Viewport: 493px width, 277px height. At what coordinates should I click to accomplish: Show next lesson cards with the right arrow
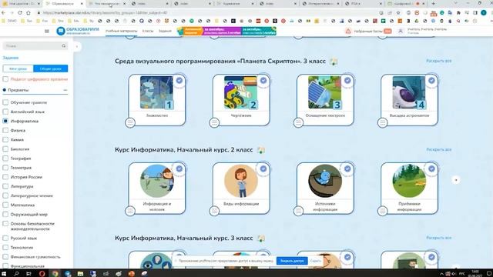click(456, 180)
